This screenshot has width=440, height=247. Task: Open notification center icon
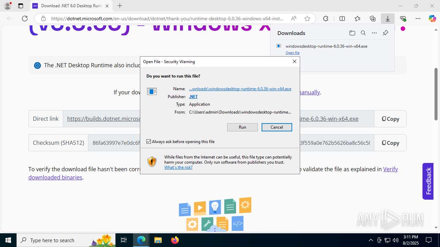(429, 240)
